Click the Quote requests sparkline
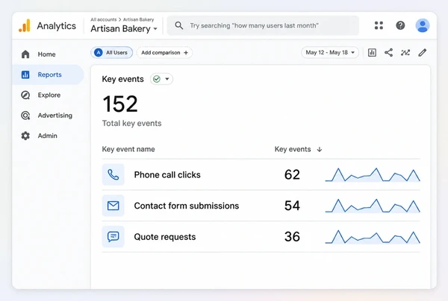Screen dimensions: 448x301 point(373,237)
